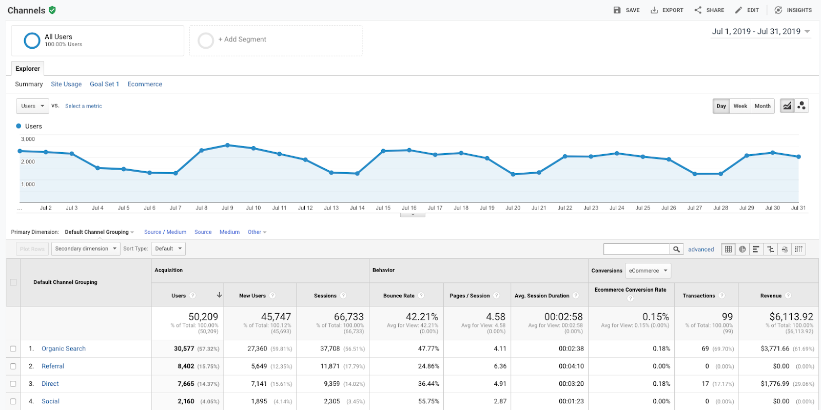Click the help icon beside Pages / Session
Viewport: 821px width, 410px height.
pos(497,295)
